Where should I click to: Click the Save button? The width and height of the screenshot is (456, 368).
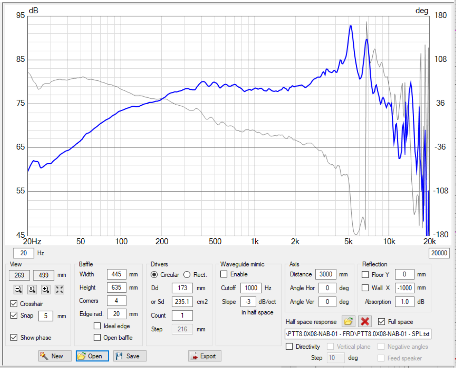pos(130,356)
